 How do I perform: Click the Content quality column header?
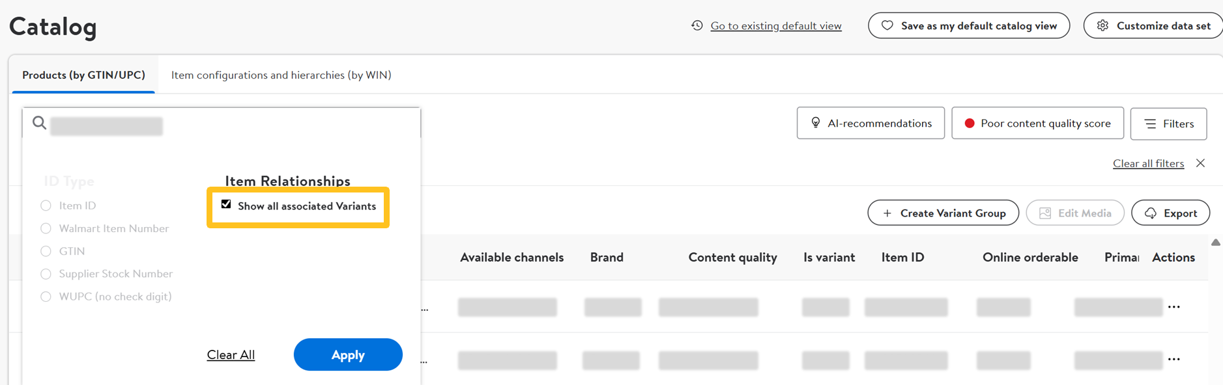pos(732,258)
